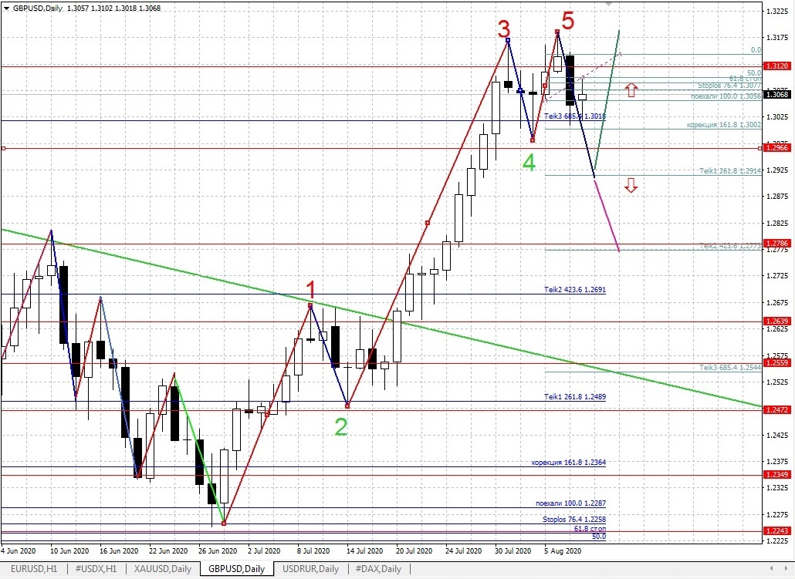This screenshot has width=795, height=579.
Task: Click the red wave label 5
Action: point(568,21)
